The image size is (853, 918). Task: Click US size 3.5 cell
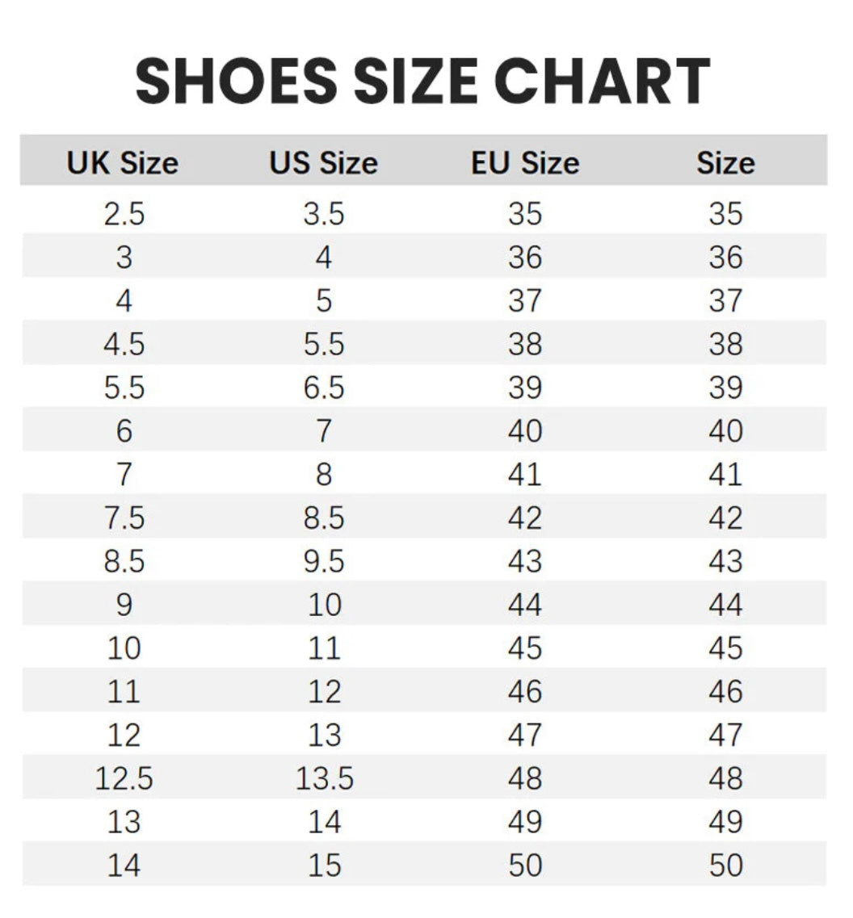pyautogui.click(x=324, y=214)
